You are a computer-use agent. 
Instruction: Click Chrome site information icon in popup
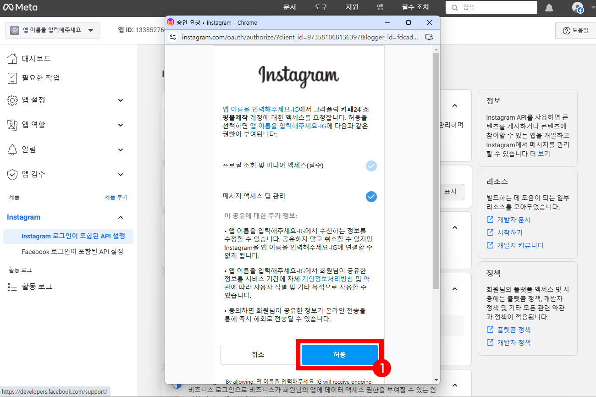173,37
